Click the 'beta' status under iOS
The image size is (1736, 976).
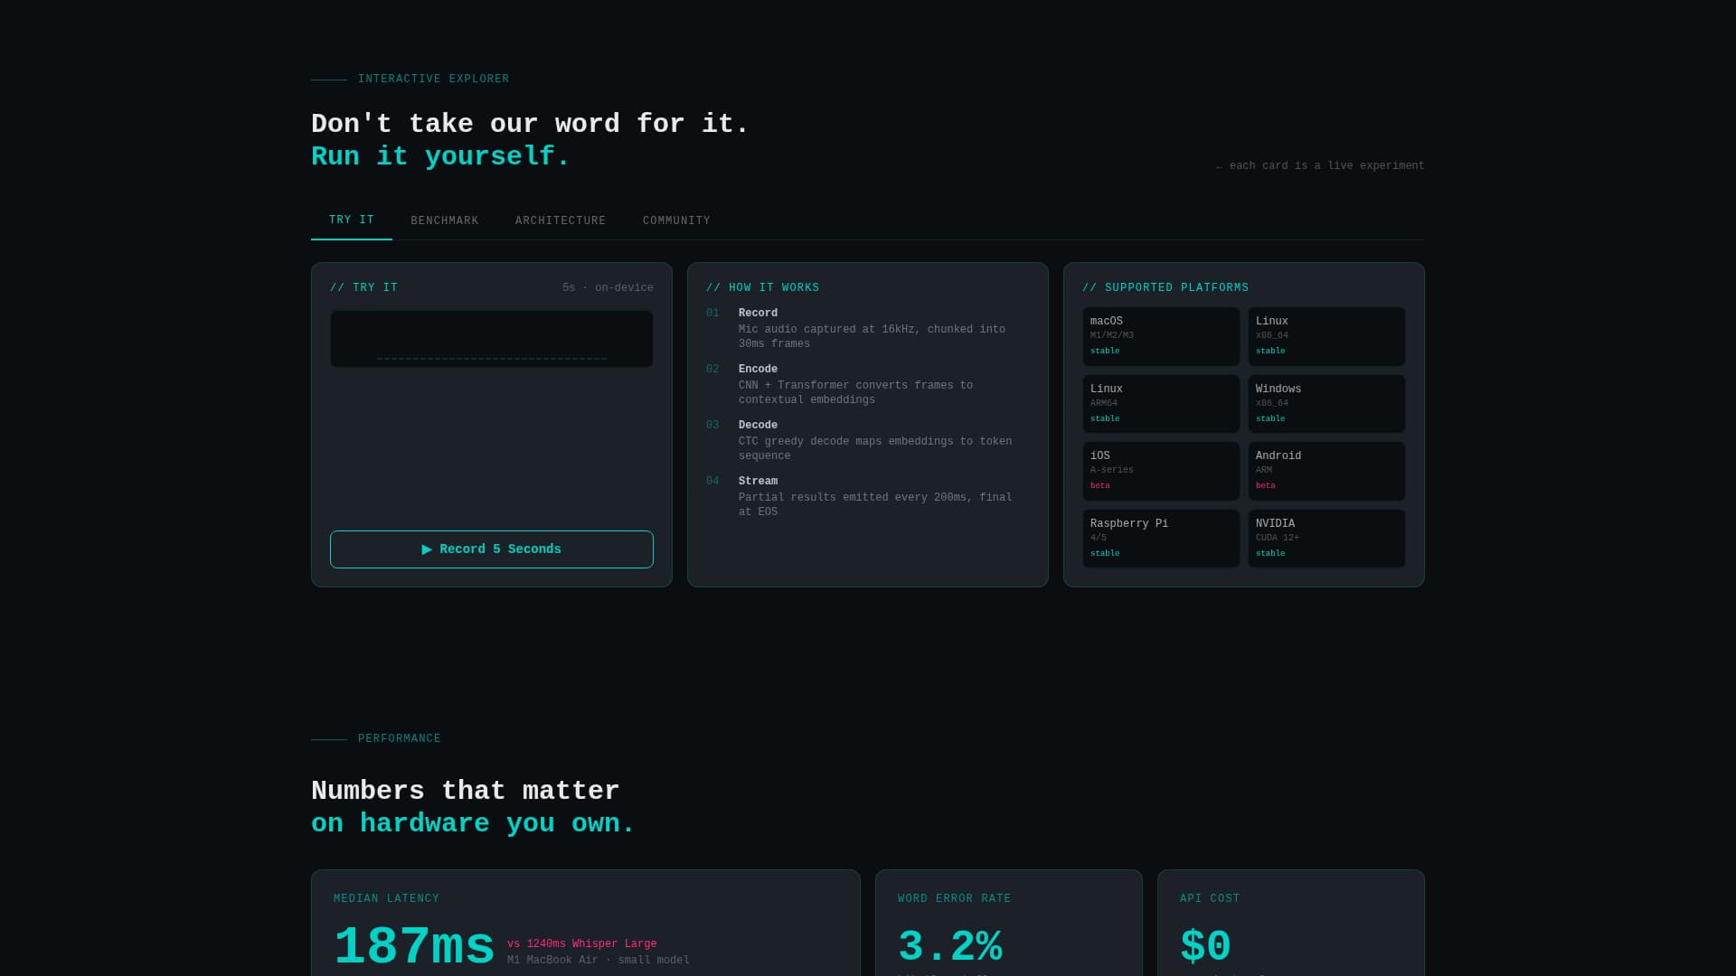(x=1100, y=486)
